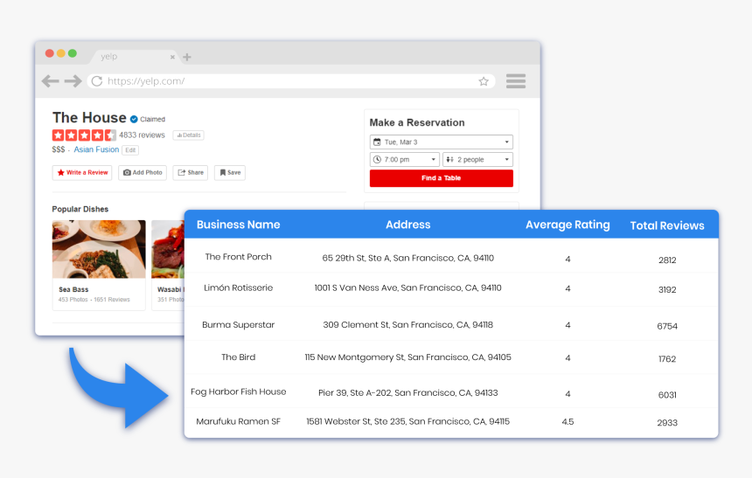Open the Wasabi dish photo

click(168, 249)
